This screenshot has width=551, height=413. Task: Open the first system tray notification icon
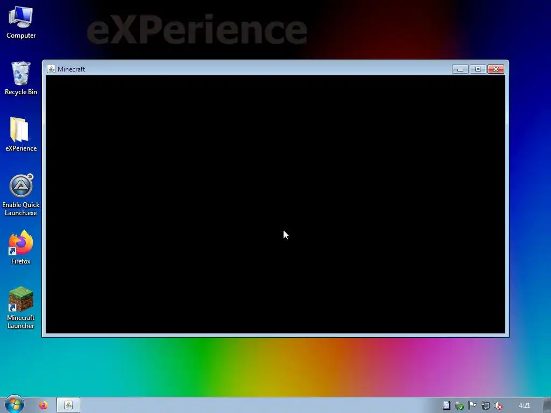446,405
